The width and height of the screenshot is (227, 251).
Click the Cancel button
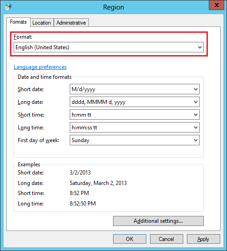pos(166,239)
